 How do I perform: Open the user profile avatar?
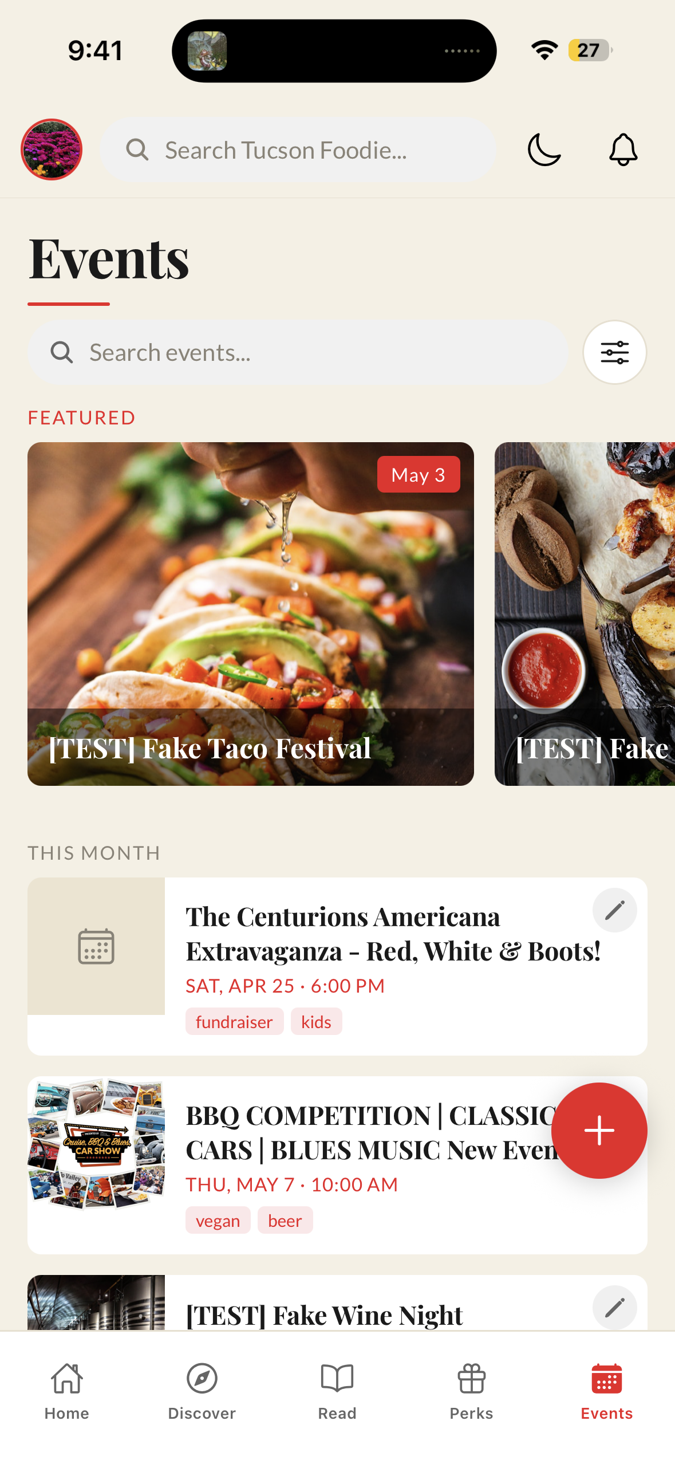[52, 150]
